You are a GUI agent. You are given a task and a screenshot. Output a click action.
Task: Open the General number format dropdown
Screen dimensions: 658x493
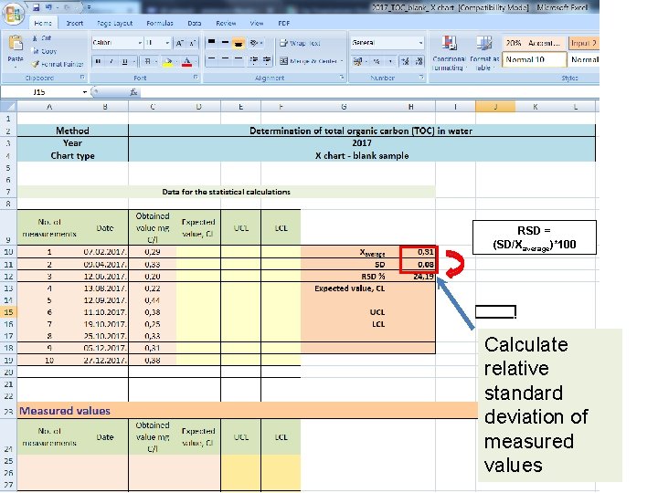[x=420, y=43]
